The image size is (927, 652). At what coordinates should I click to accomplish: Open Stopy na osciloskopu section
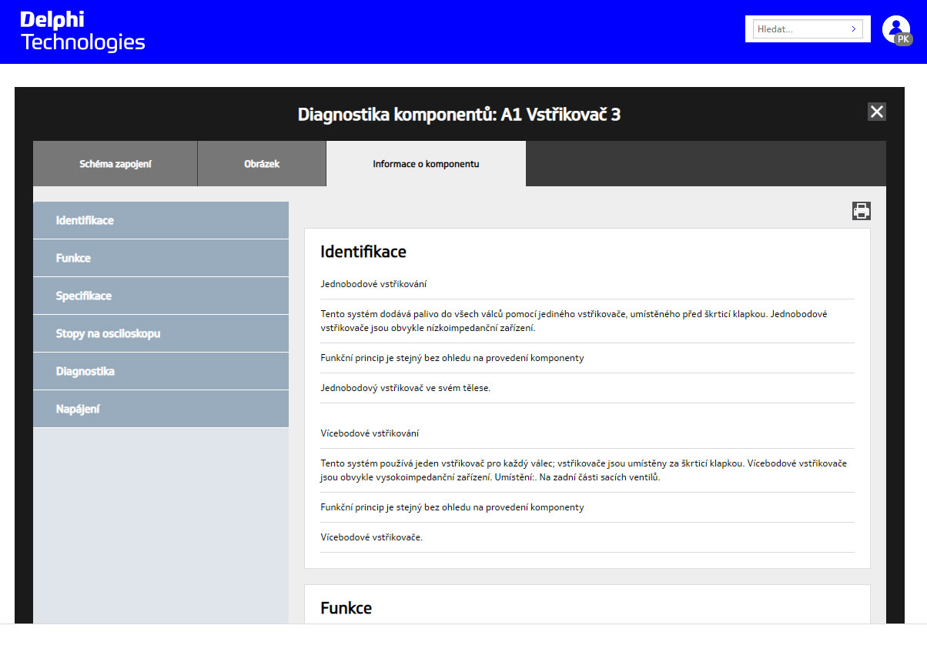click(161, 333)
